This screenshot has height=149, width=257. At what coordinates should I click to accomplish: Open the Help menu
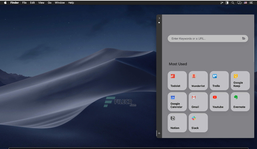[71, 3]
